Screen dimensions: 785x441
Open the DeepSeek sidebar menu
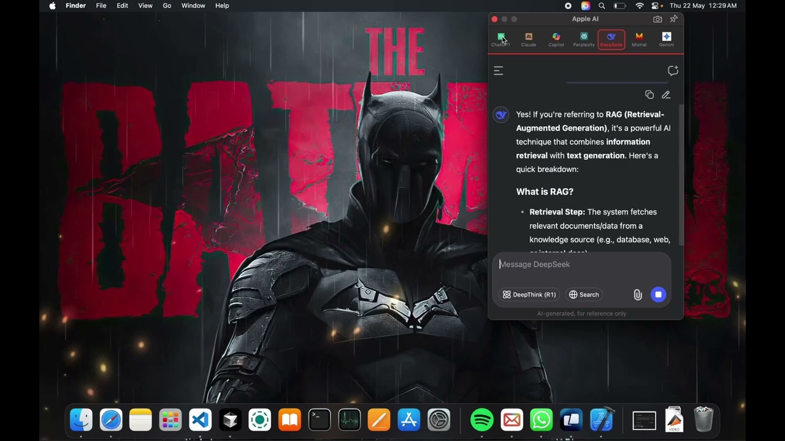pos(499,71)
